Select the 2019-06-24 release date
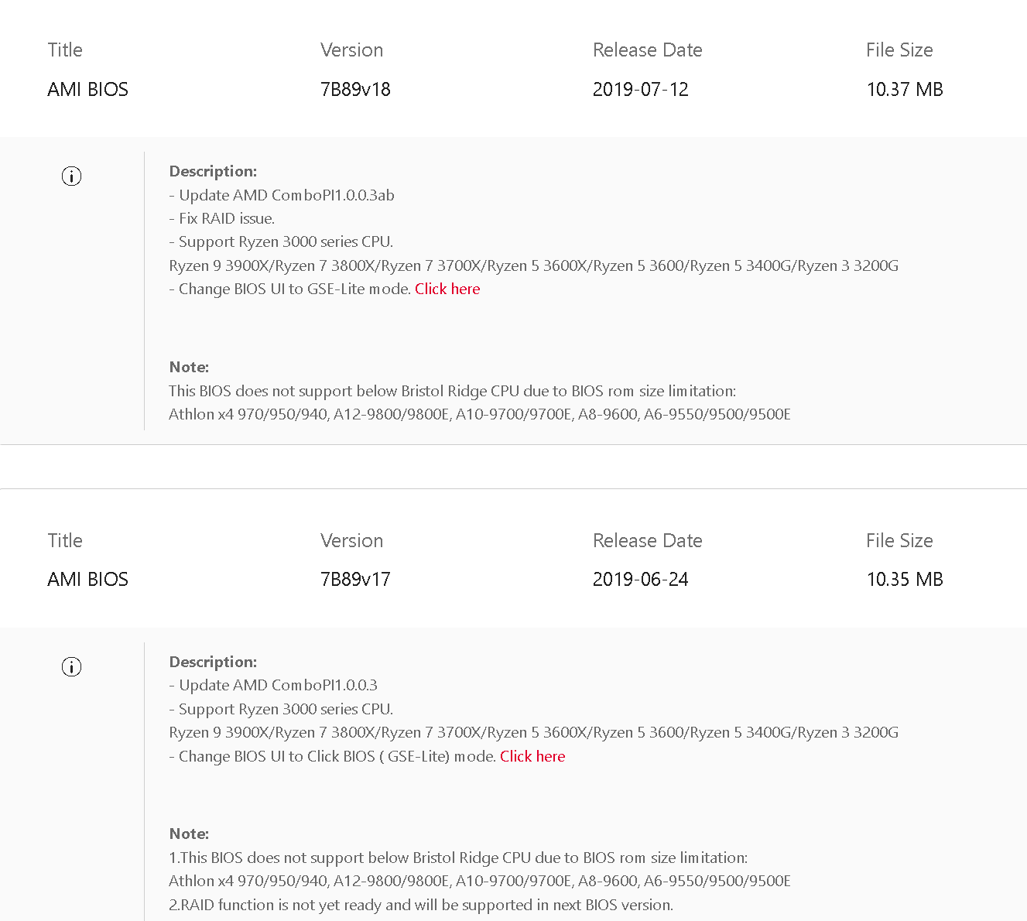This screenshot has width=1027, height=921. (x=640, y=580)
